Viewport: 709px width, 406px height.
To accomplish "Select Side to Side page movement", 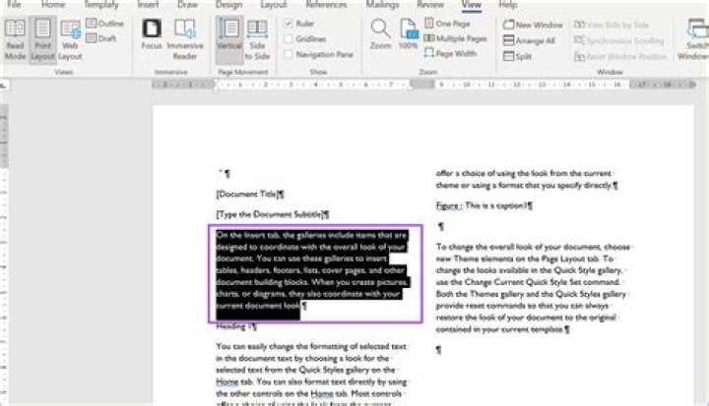I will (257, 39).
